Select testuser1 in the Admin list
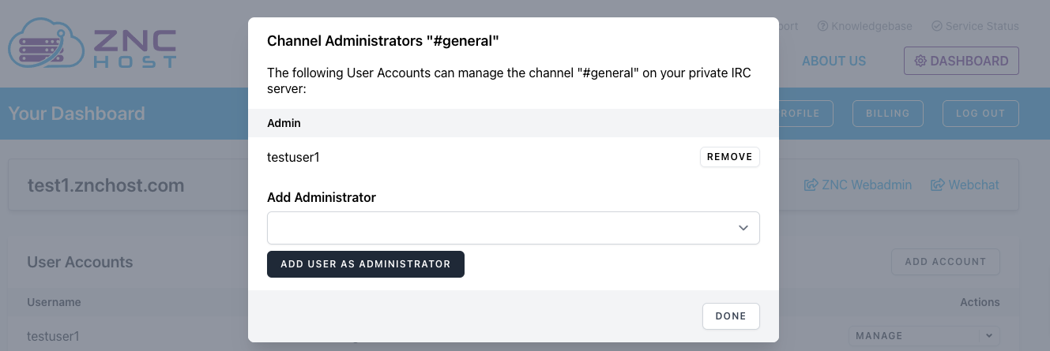The width and height of the screenshot is (1050, 351). click(x=293, y=157)
